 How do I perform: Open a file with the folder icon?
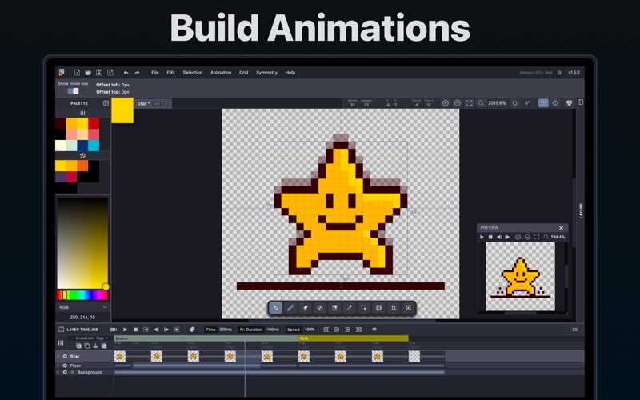click(88, 72)
